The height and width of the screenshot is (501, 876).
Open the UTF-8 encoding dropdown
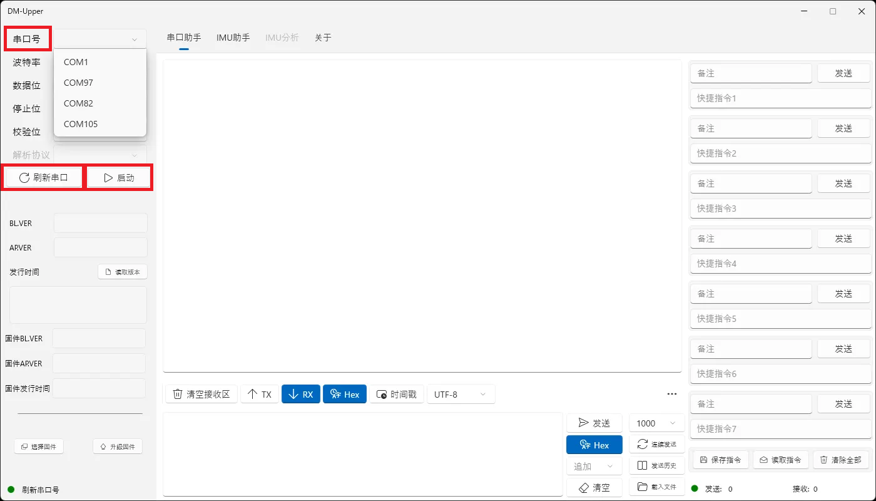coord(461,393)
